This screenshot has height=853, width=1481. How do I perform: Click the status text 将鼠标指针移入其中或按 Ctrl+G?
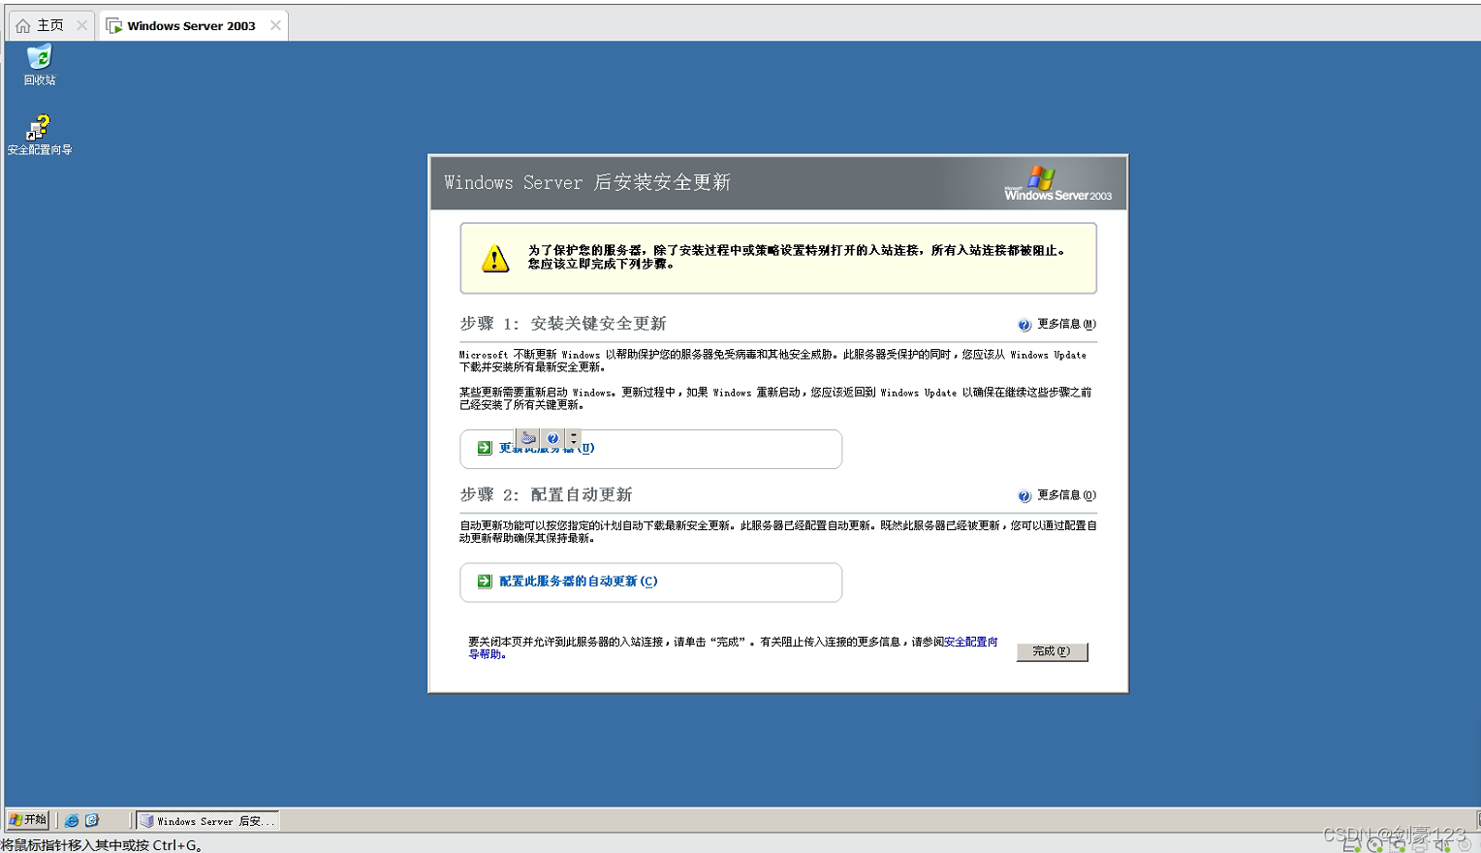[102, 845]
